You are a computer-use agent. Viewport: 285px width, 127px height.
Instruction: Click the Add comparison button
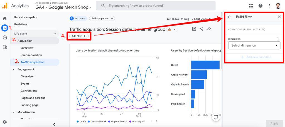coord(102,19)
